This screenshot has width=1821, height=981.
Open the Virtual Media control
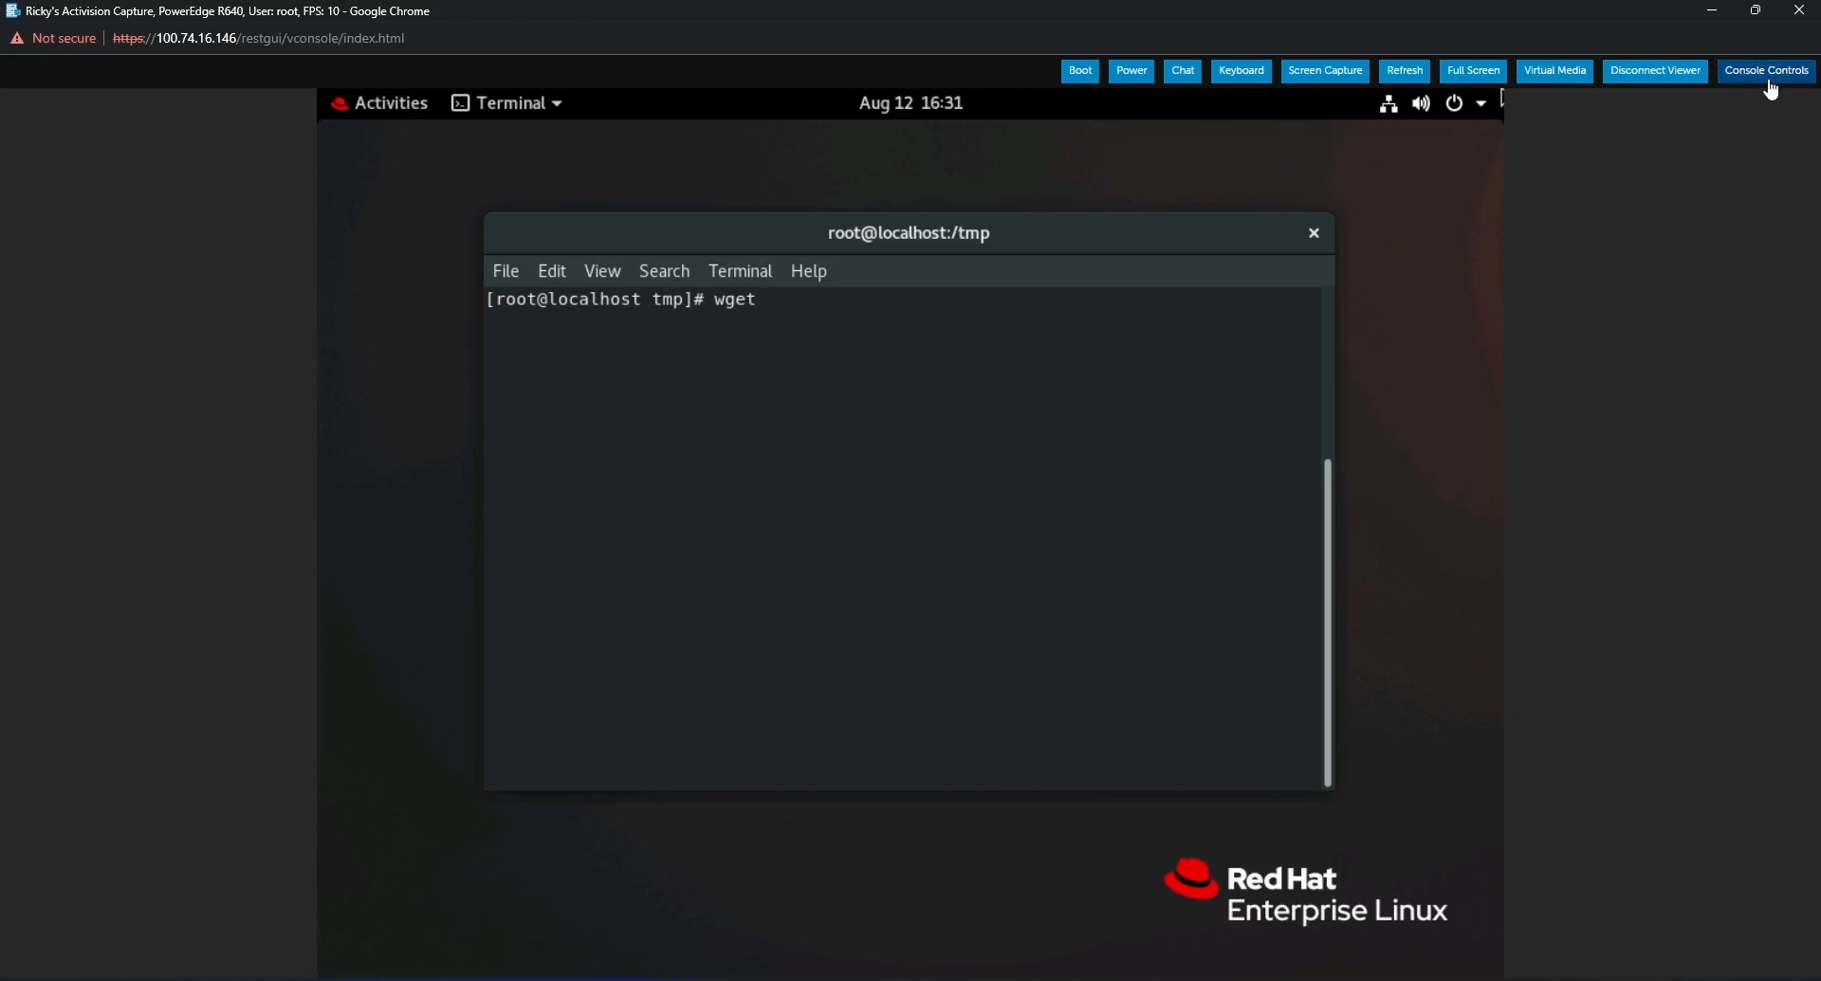pos(1554,71)
